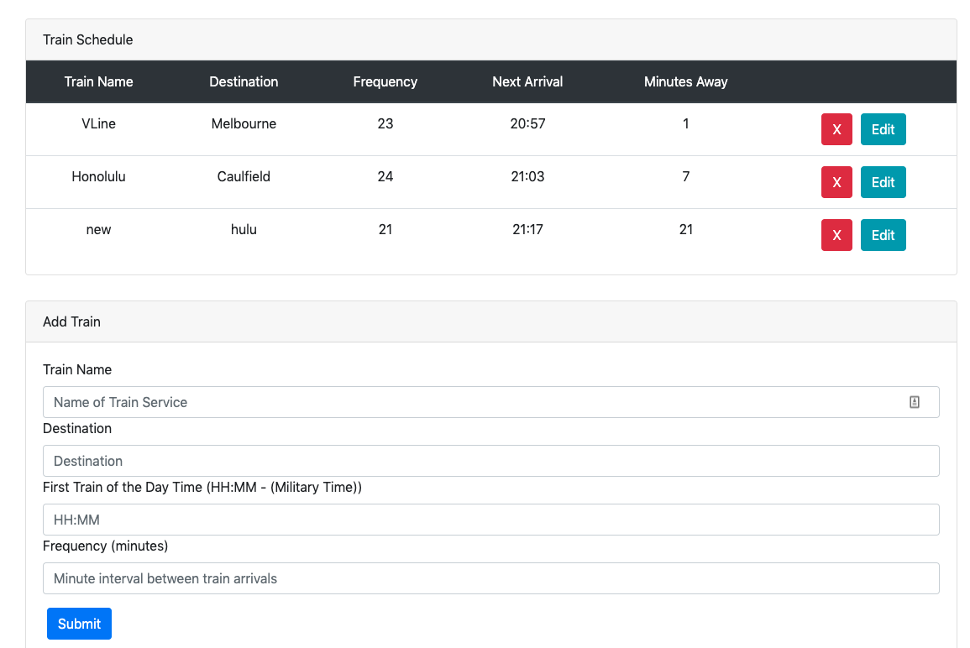Image resolution: width=970 pixels, height=648 pixels.
Task: Edit the VLine train row
Action: click(x=883, y=129)
